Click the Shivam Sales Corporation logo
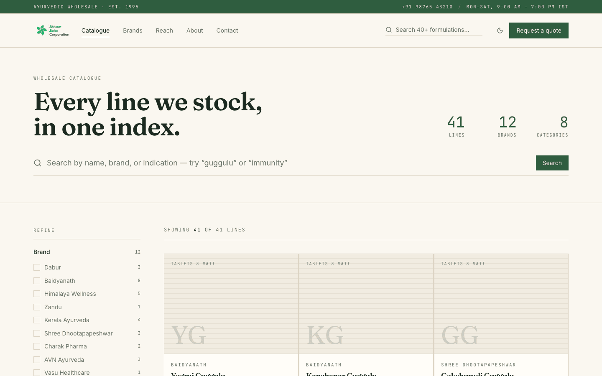This screenshot has height=376, width=602. [x=53, y=30]
